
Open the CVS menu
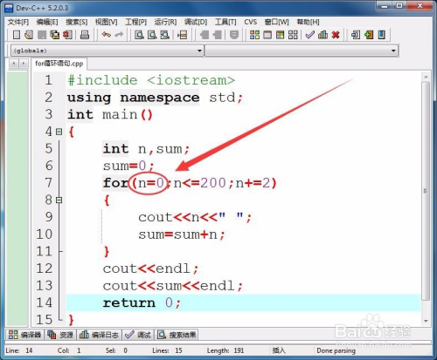(251, 22)
